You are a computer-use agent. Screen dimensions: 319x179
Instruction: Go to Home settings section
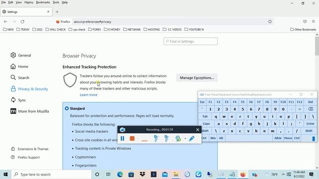tap(19, 67)
